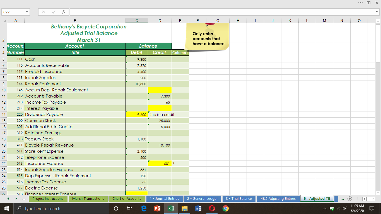Click the Enter checkmark in the formula bar

click(53, 12)
